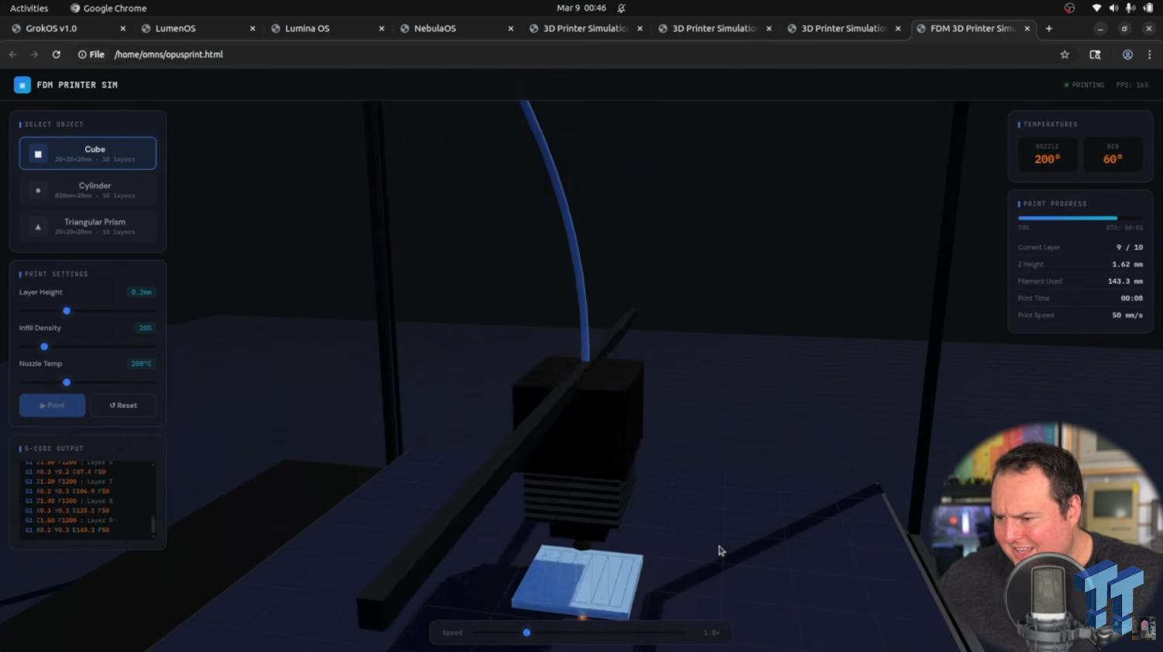
Task: Open the system volume indicator
Action: pyautogui.click(x=1113, y=8)
